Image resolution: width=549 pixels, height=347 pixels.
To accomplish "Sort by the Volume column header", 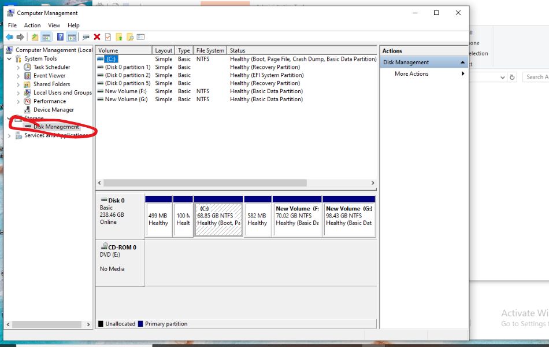I will click(x=124, y=50).
